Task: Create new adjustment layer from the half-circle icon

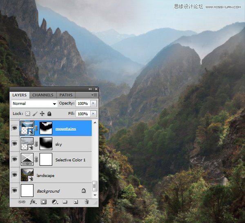Action: pyautogui.click(x=55, y=202)
